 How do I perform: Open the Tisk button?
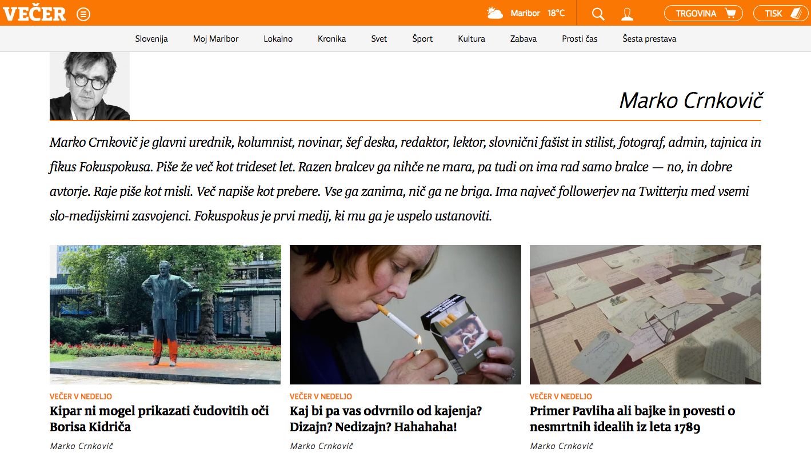pos(781,13)
